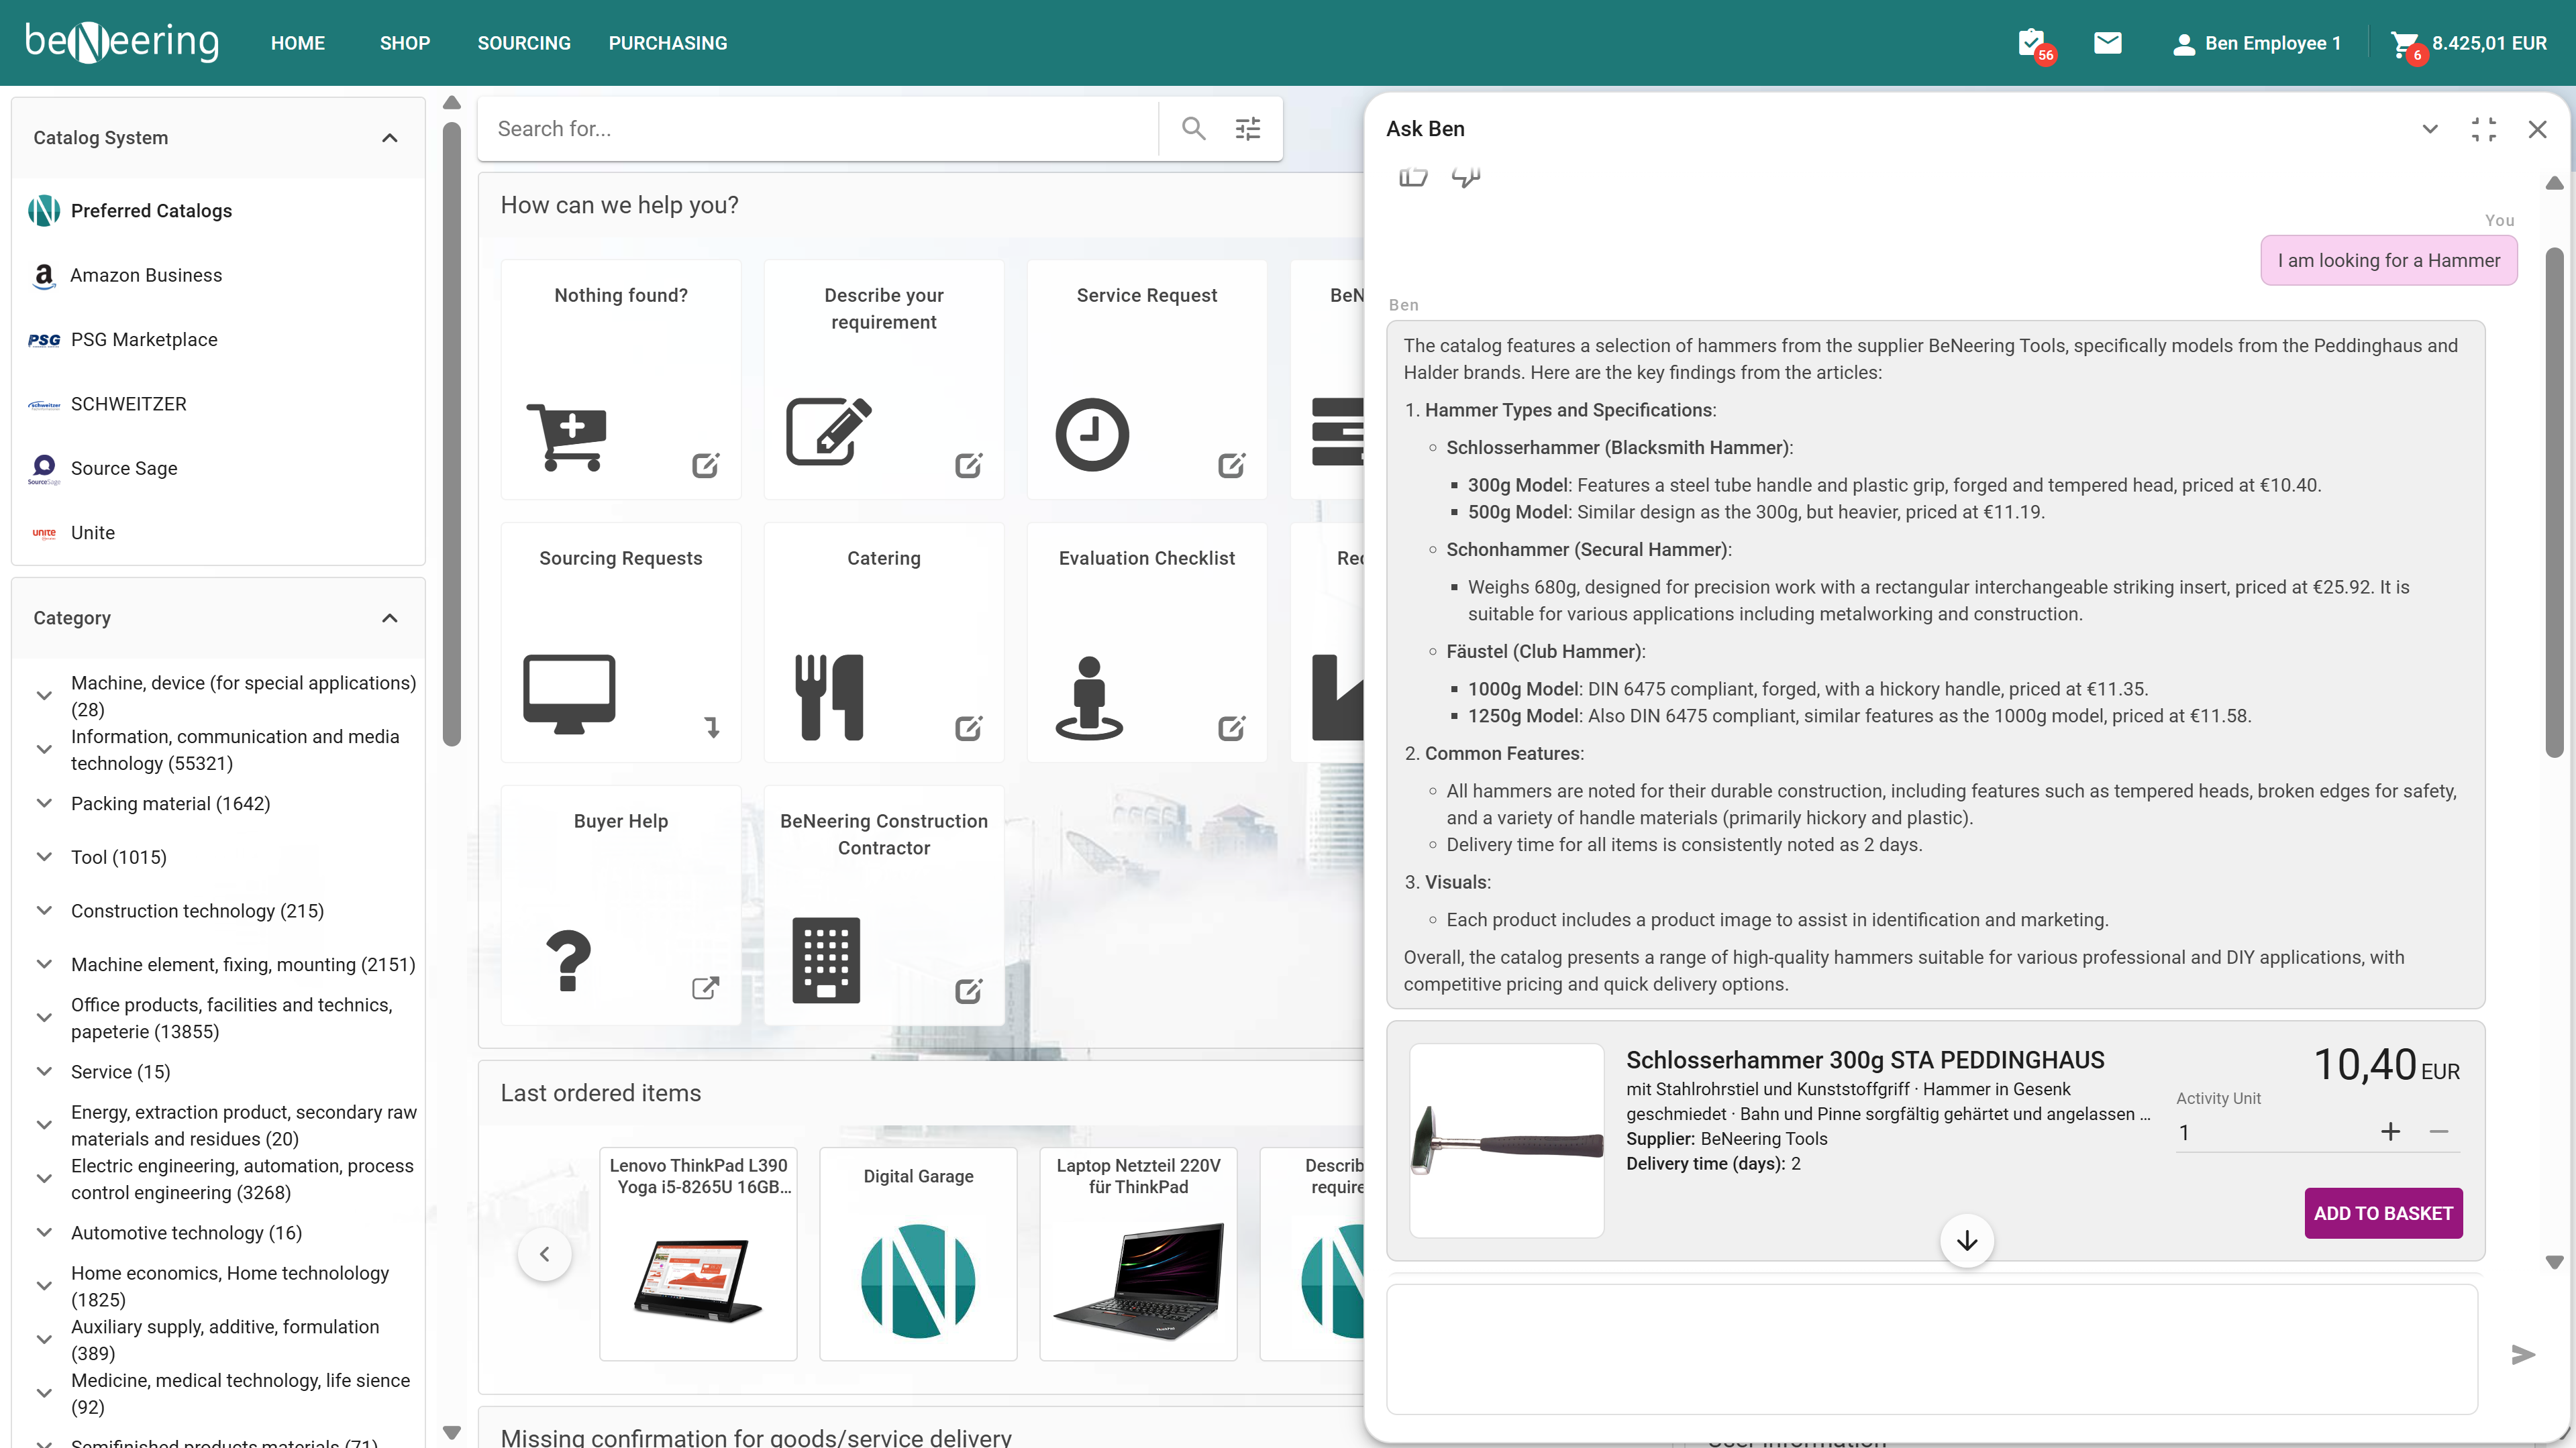Click the search magnifier icon
The width and height of the screenshot is (2576, 1448).
click(x=1193, y=128)
